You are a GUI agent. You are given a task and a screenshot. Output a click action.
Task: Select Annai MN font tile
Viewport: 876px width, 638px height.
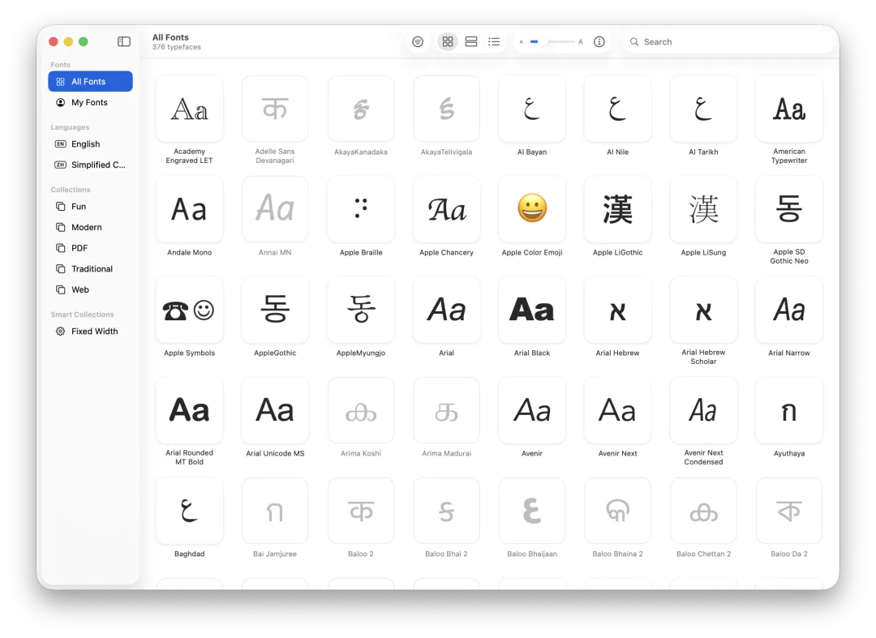coord(275,210)
